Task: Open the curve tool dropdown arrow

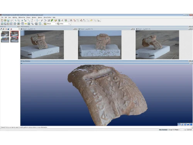Action: pyautogui.click(x=34, y=20)
